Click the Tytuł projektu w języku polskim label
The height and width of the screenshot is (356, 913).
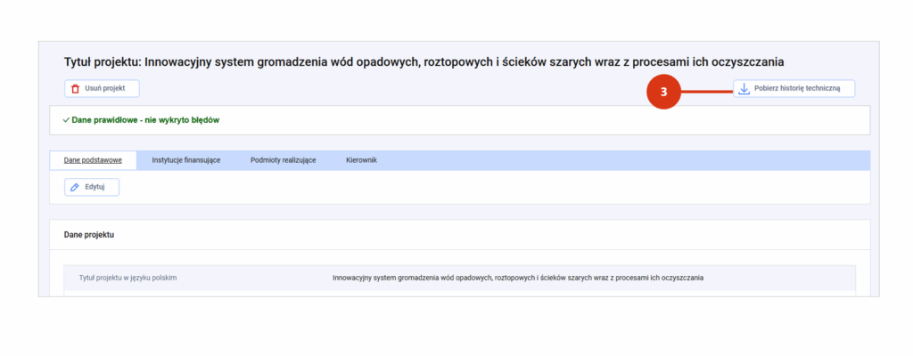[x=128, y=278]
